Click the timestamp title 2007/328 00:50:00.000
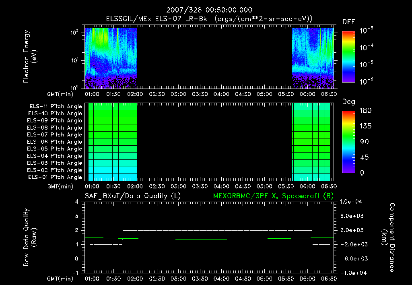The height and width of the screenshot is (285, 412). (x=209, y=10)
